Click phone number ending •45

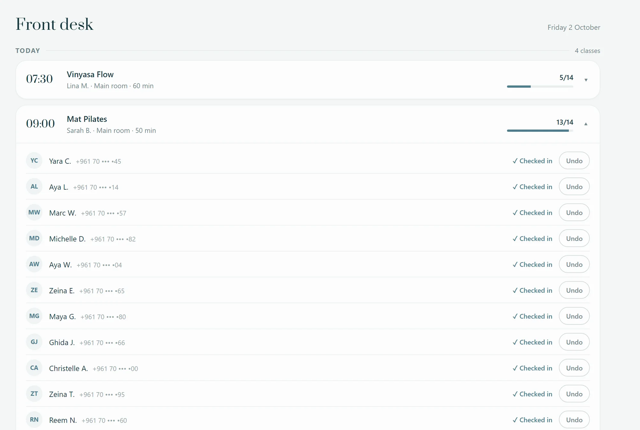(99, 161)
